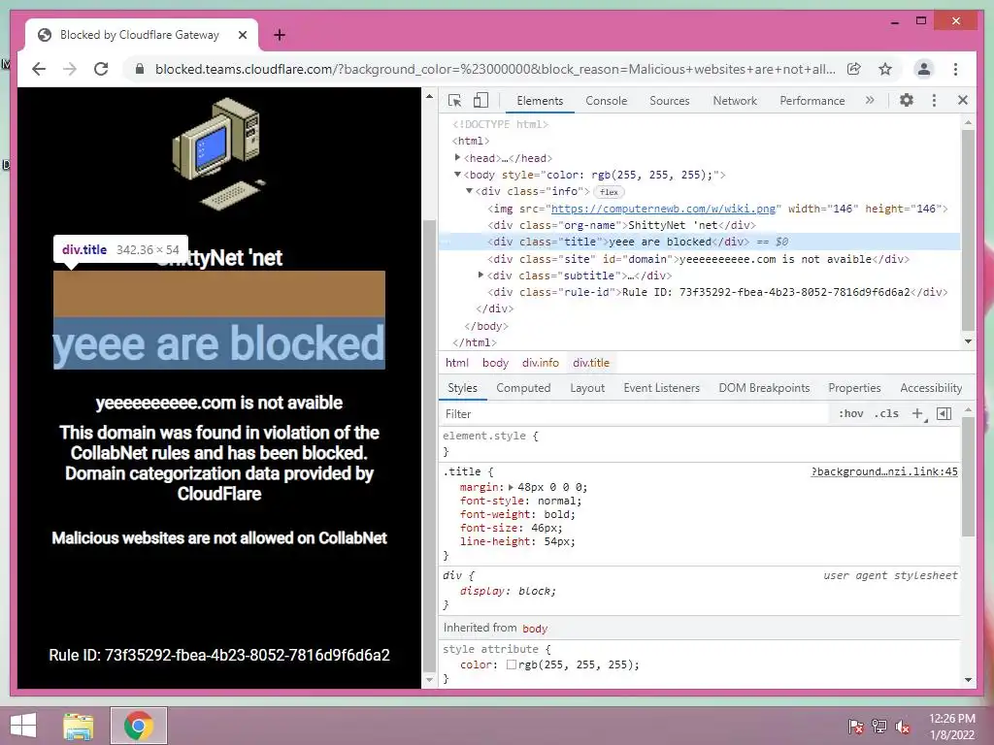
Task: Click the Elements panel vertical scrollbar
Action: tap(968, 231)
